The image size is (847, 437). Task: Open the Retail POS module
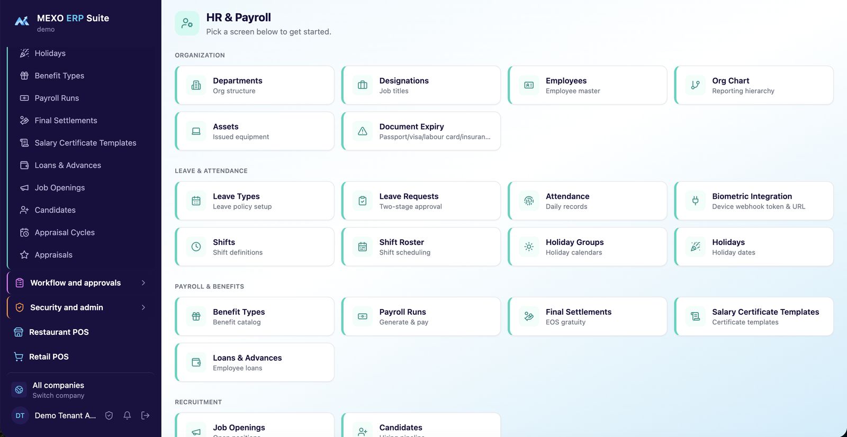[81, 357]
